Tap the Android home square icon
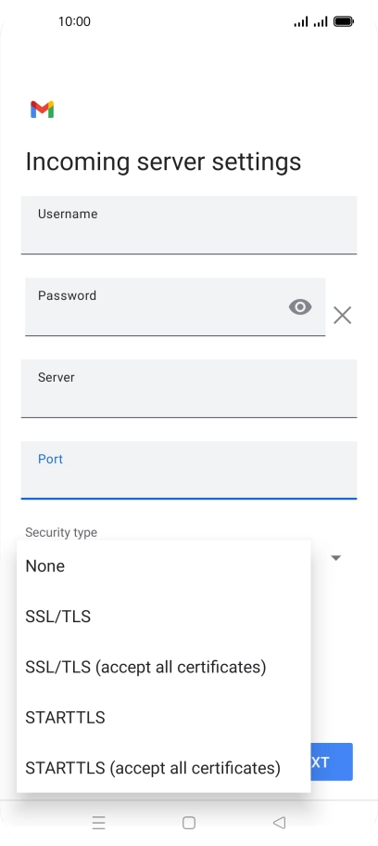Viewport: 378px width, 846px height. coord(188,822)
